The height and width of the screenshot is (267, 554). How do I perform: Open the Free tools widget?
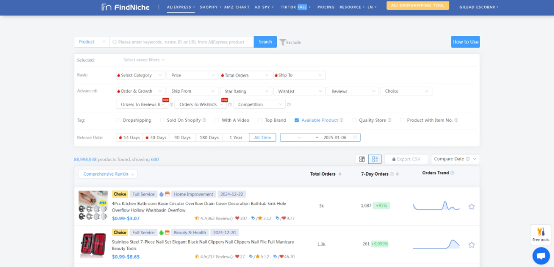click(x=541, y=235)
